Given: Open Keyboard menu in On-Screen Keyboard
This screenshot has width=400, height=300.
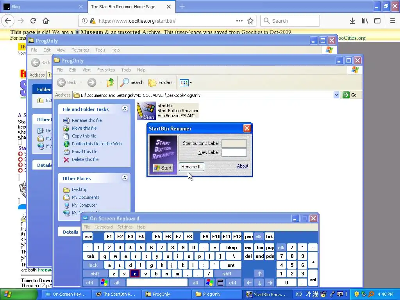Looking at the screenshot, I should coord(103,227).
